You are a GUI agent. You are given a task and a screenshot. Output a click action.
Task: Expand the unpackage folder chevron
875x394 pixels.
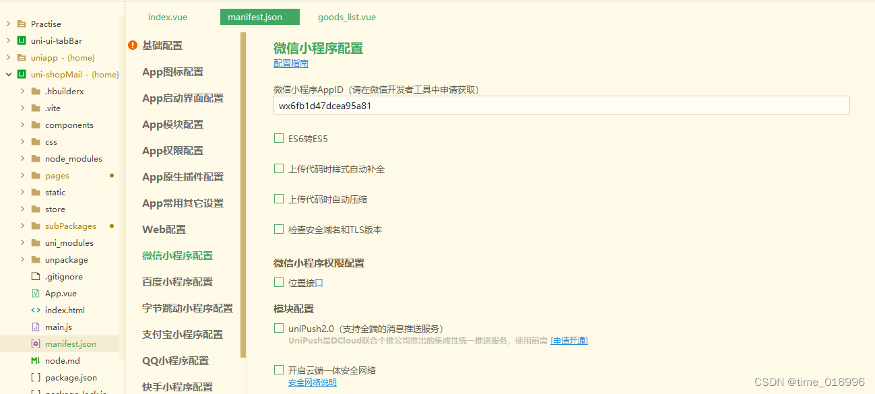tap(22, 259)
